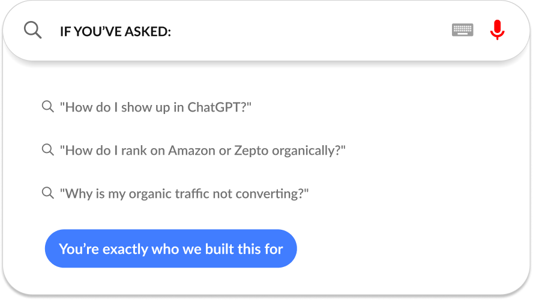Click the "IF YOU'VE ASKED:" search text
533x300 pixels.
tap(116, 32)
